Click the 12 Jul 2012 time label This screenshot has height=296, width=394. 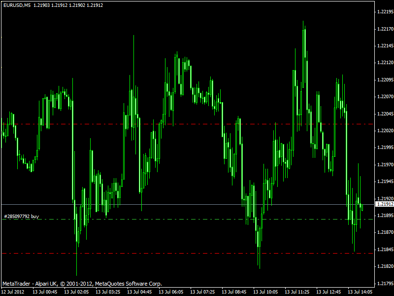pyautogui.click(x=13, y=292)
